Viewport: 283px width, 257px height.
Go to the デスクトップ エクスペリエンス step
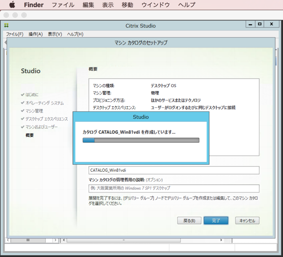[46, 119]
